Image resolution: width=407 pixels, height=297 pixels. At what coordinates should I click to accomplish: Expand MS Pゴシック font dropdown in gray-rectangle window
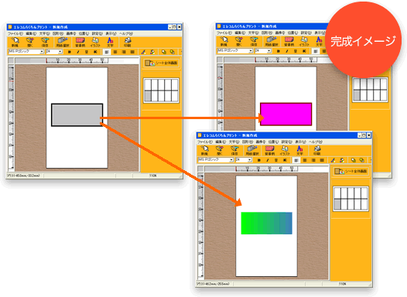tap(42, 52)
